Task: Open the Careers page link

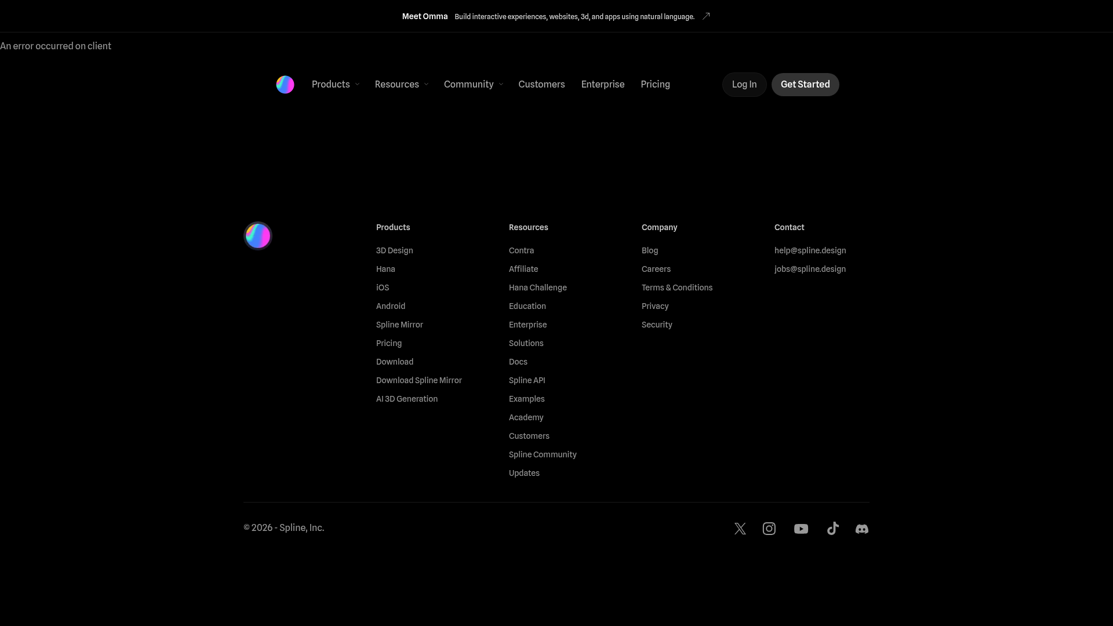Action: [656, 269]
